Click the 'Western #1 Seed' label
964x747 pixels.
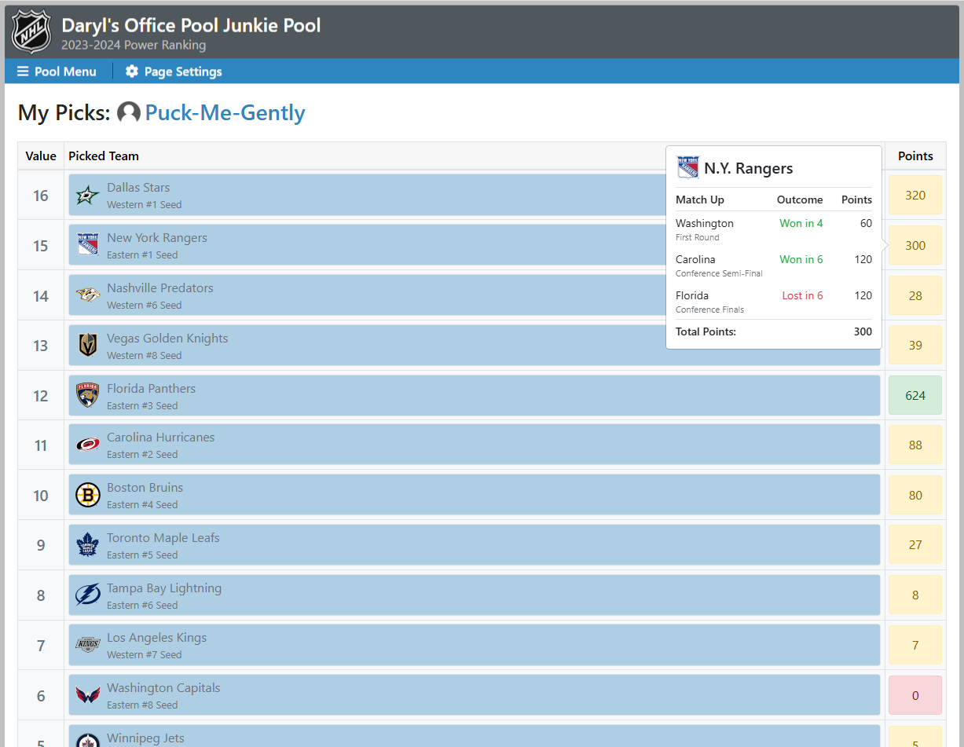pos(144,205)
